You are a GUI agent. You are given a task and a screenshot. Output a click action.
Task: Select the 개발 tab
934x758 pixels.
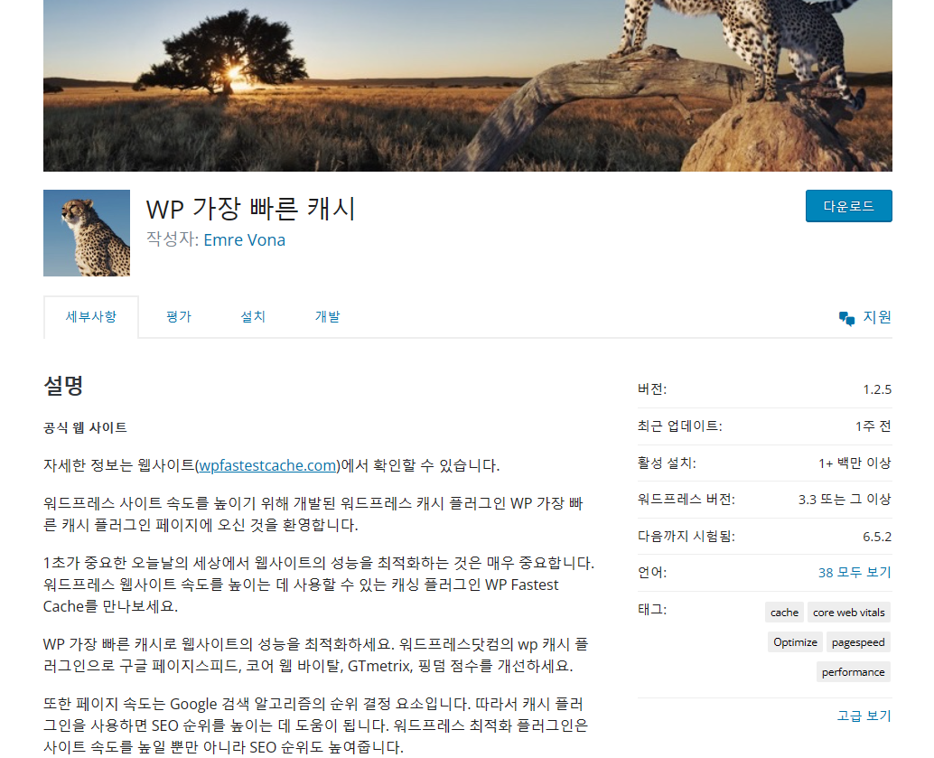(327, 317)
